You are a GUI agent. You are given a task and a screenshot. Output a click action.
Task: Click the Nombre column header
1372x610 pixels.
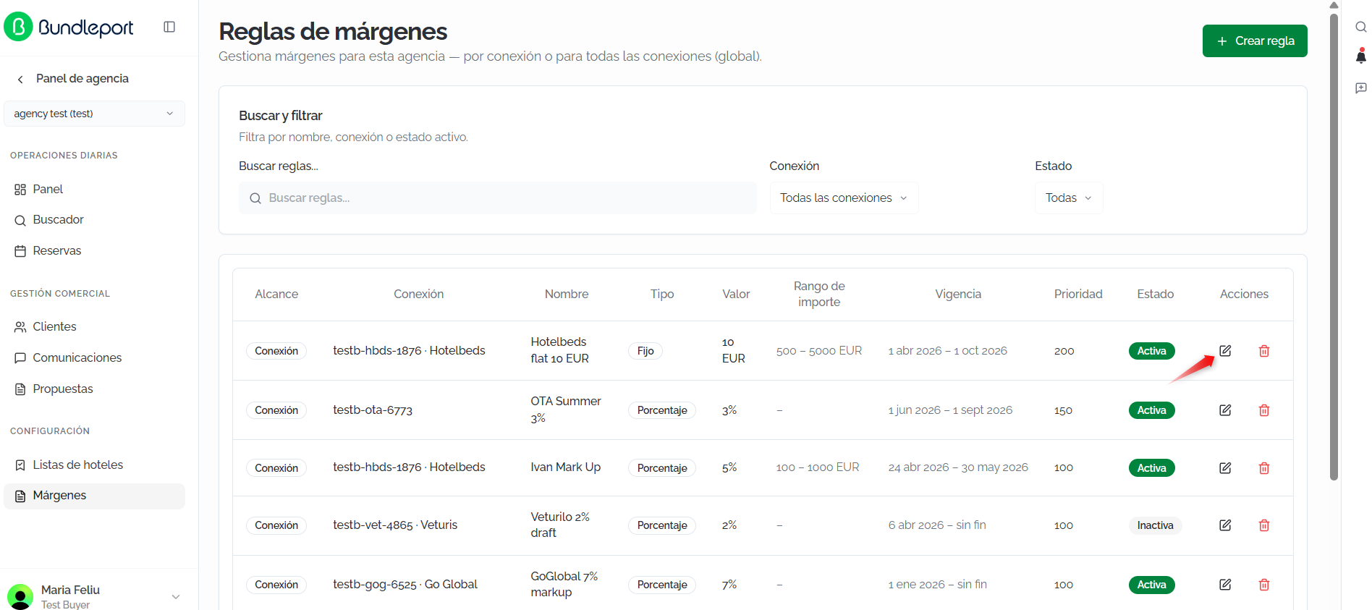point(567,295)
